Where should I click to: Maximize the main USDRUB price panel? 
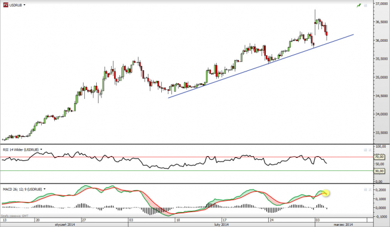point(366,5)
